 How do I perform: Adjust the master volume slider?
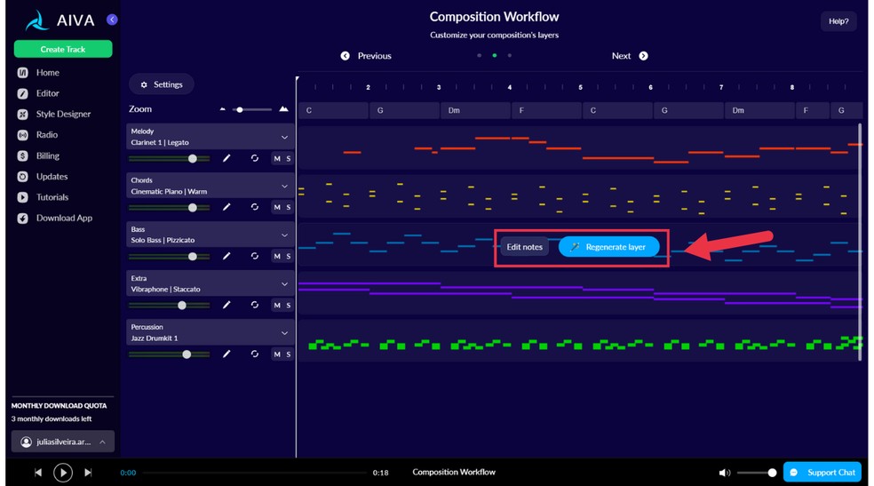coord(757,473)
